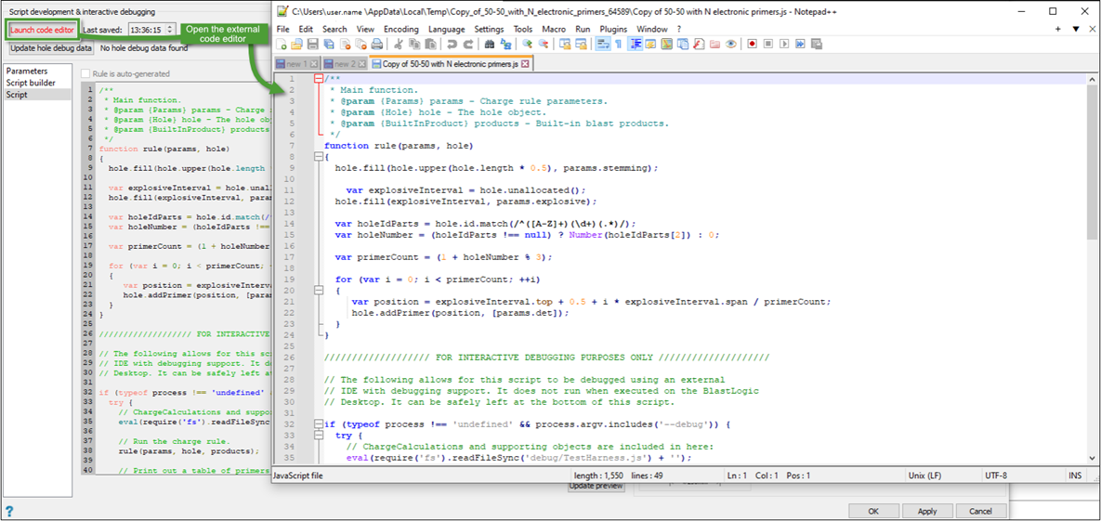Open Find with the binoculars icon

[488, 44]
